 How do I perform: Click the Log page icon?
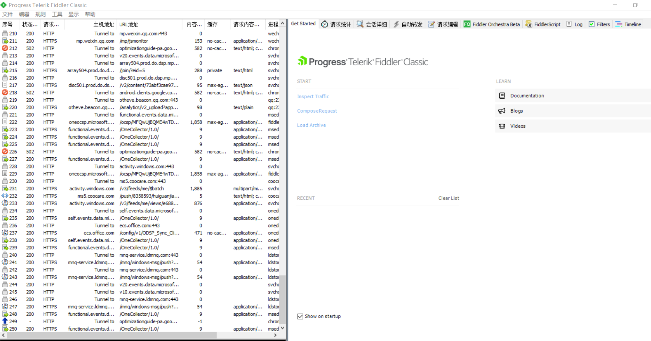(569, 24)
